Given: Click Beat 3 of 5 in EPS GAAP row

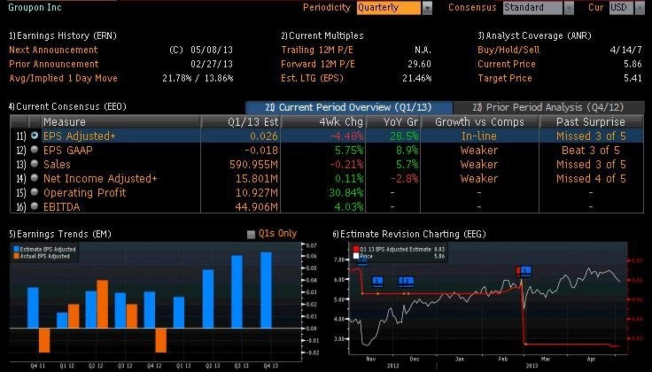Looking at the screenshot, I should [591, 150].
